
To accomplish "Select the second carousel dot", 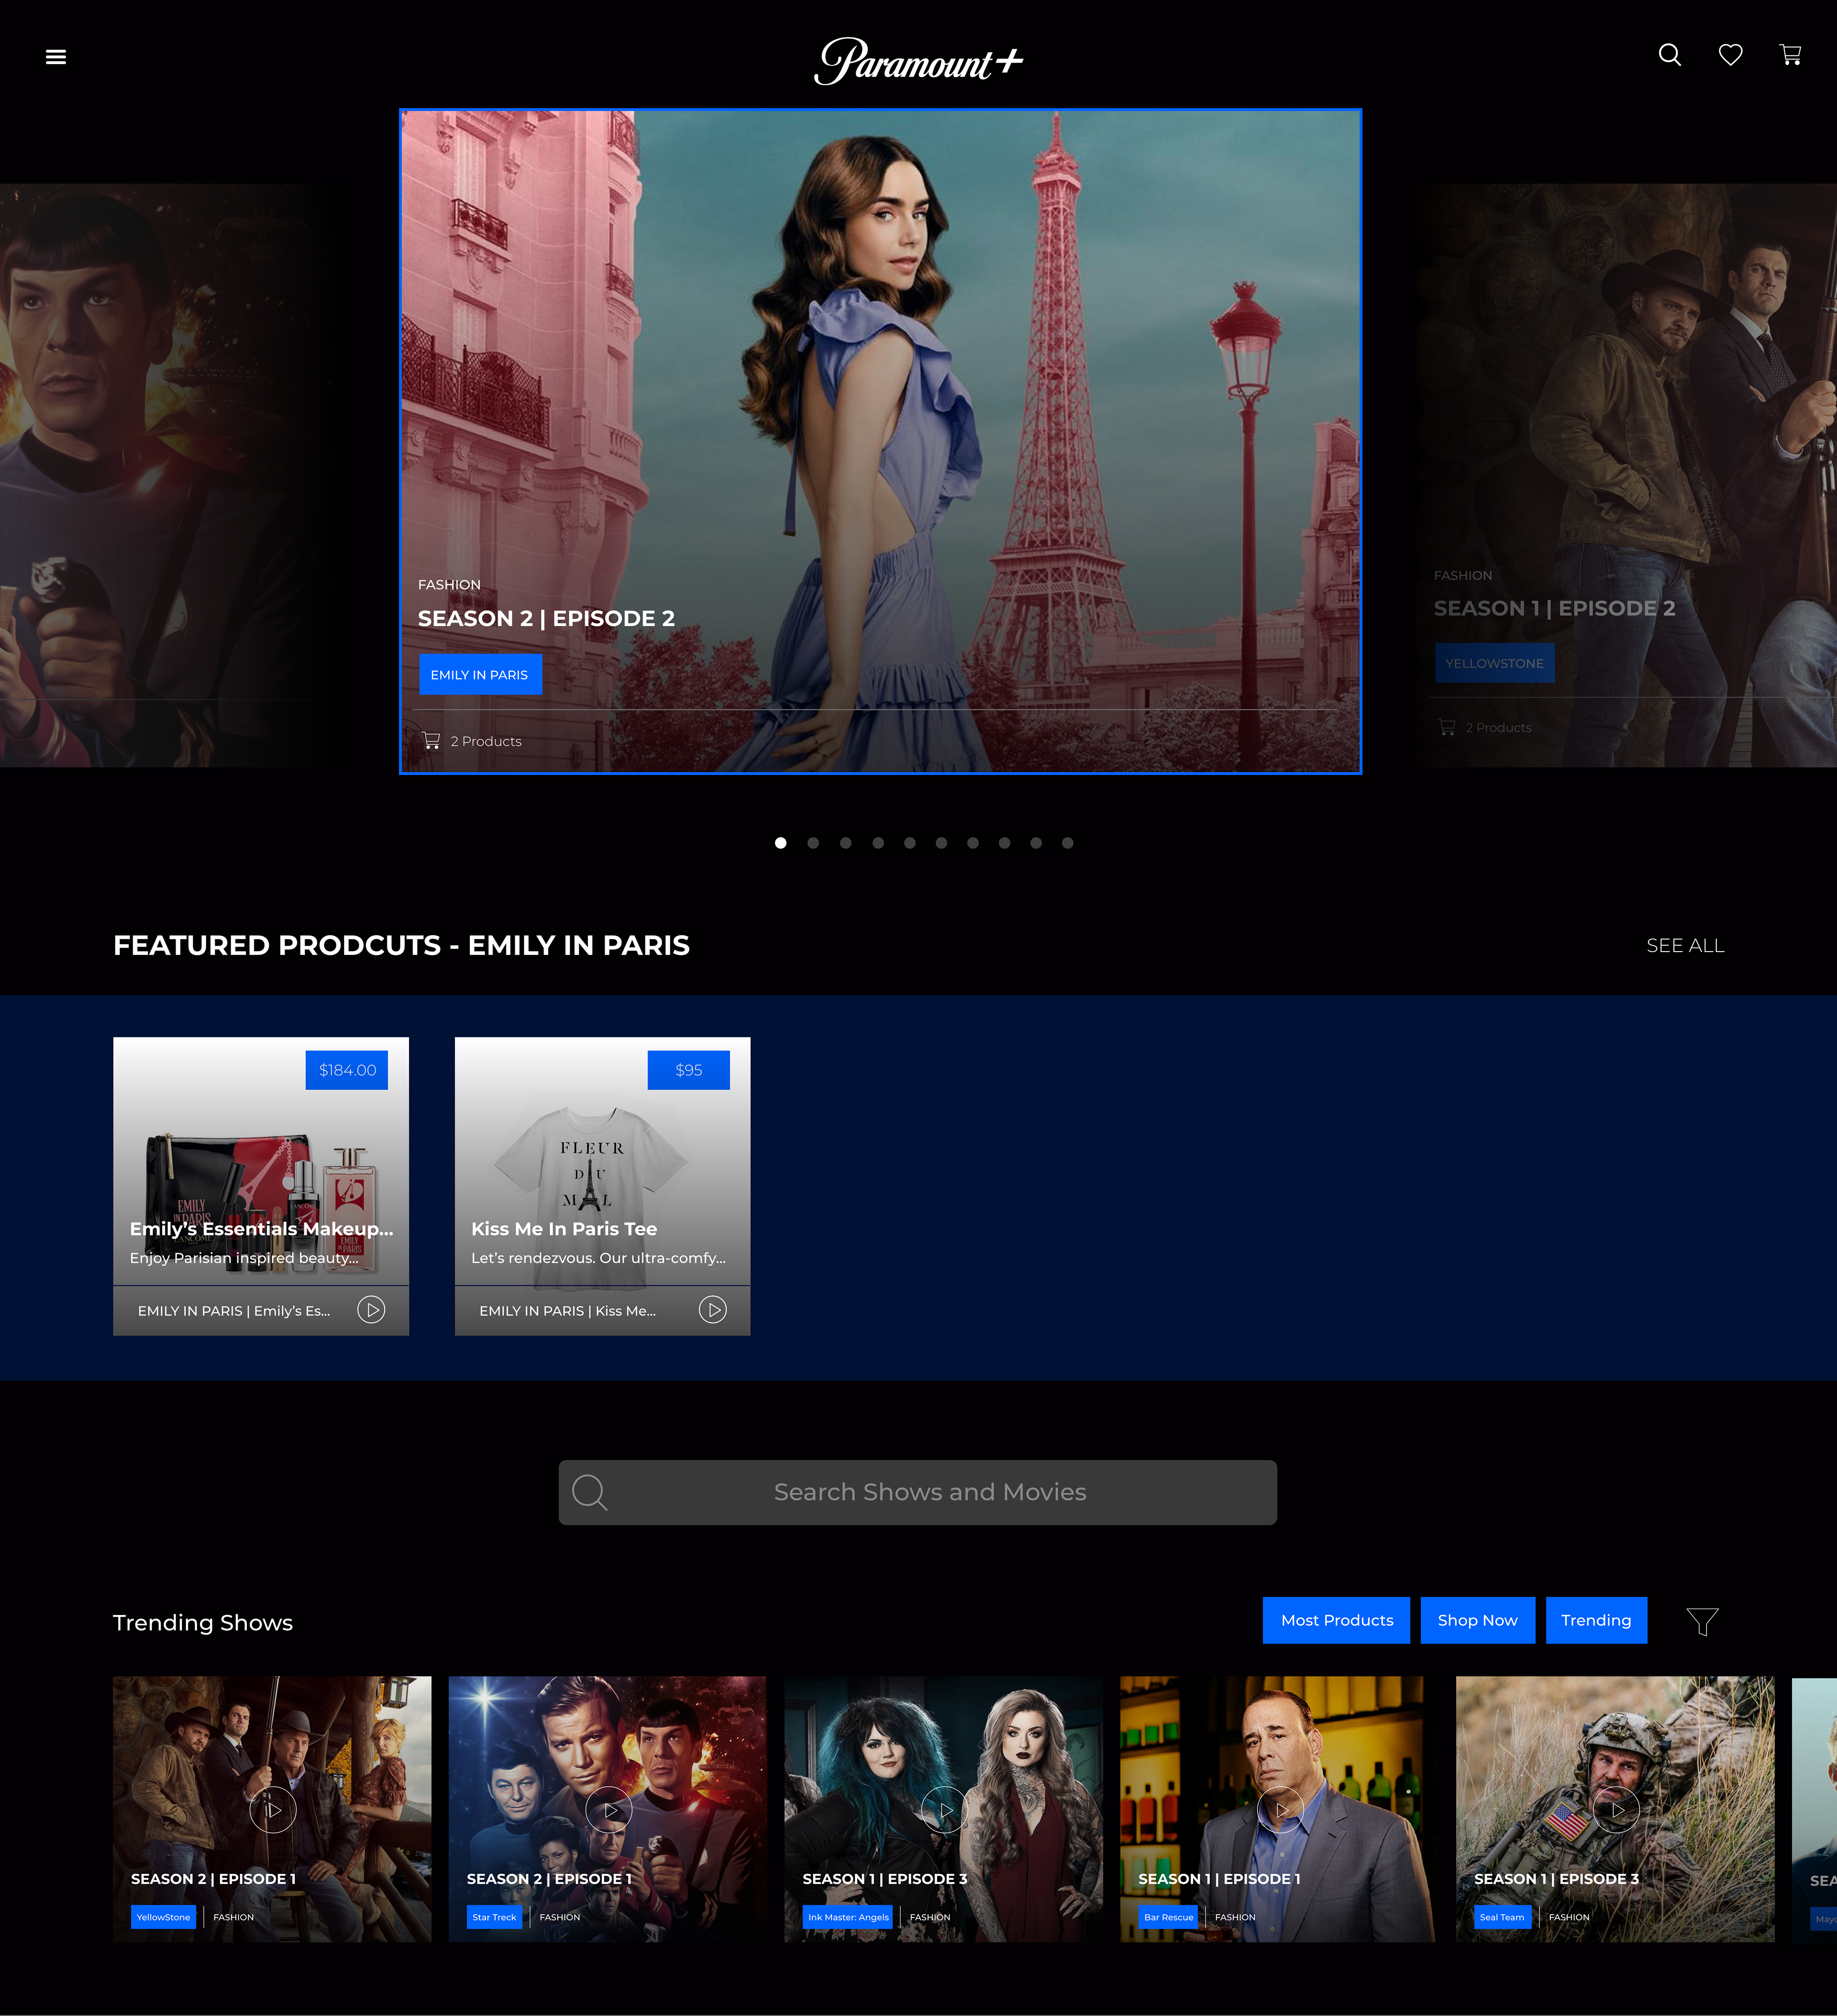I will [813, 843].
